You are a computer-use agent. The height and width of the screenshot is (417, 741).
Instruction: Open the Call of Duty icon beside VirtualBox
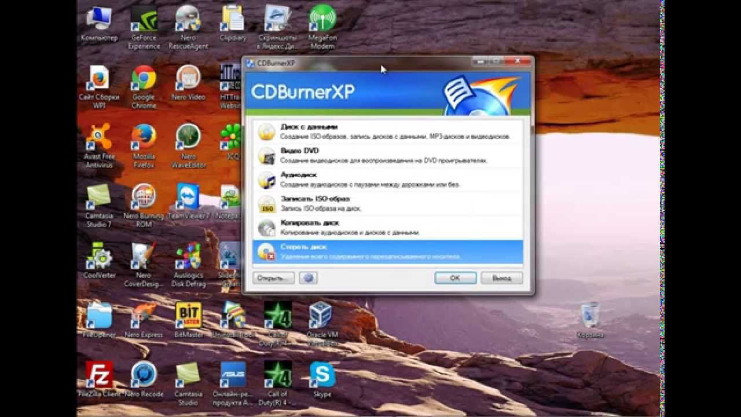point(278,323)
